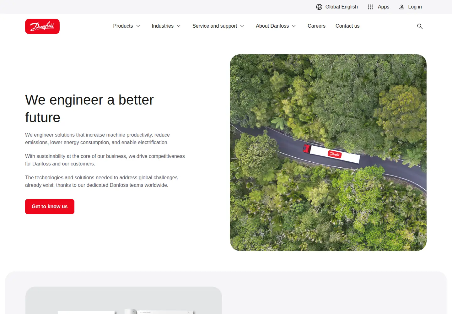Screen dimensions: 452x314
Task: Go to the Careers page
Action: [x=316, y=26]
